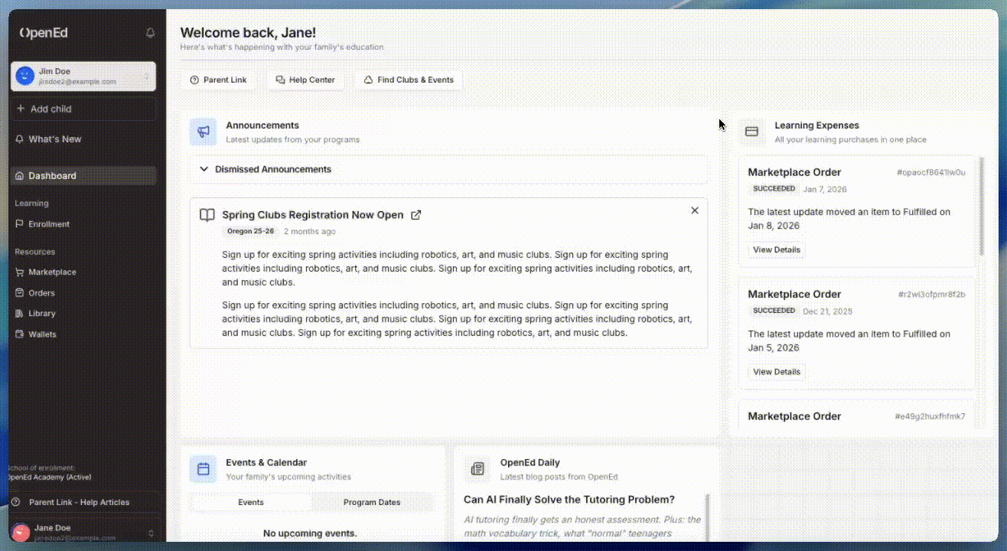Click the Learning Expenses scrollbar
Viewport: 1007px width, 551px height.
pos(982,207)
